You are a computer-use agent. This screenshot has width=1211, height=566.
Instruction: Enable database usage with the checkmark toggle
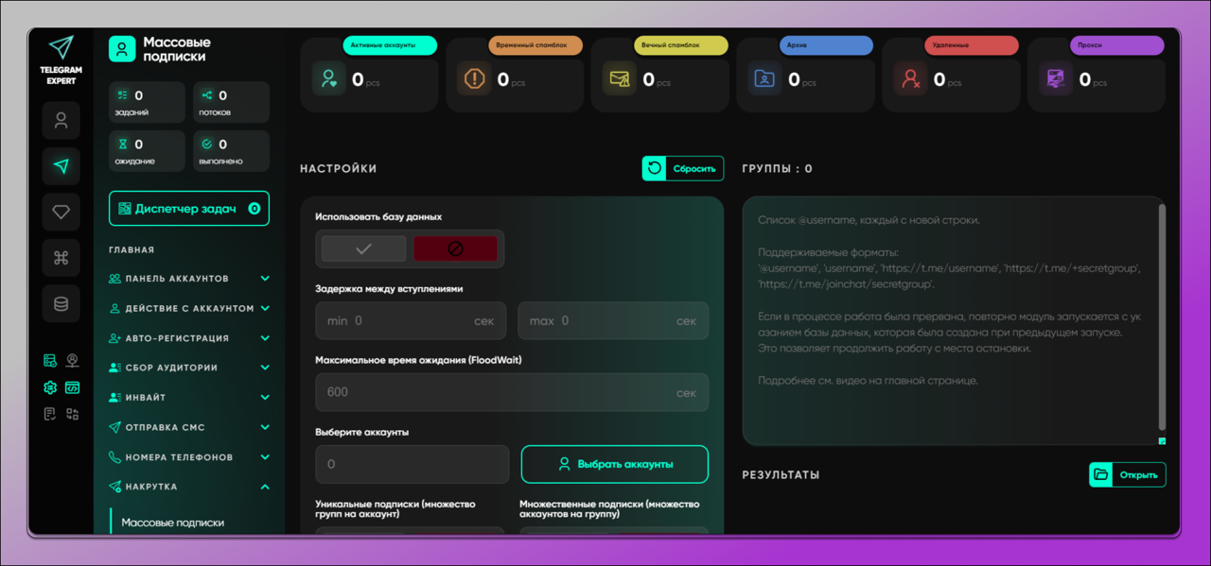click(x=363, y=249)
